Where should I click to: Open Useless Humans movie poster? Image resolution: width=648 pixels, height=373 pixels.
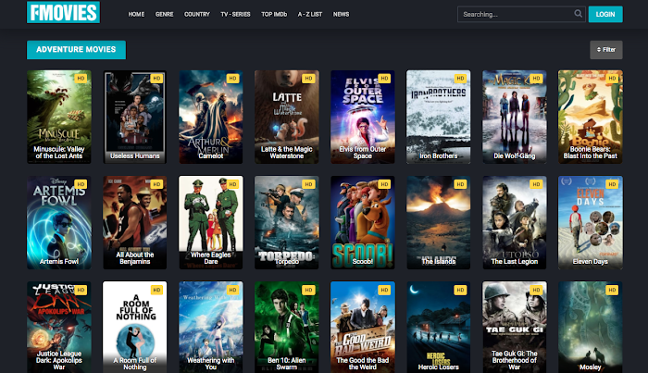(x=135, y=117)
